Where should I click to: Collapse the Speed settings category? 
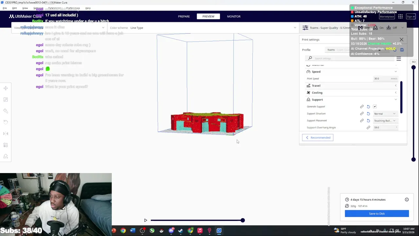[352, 71]
